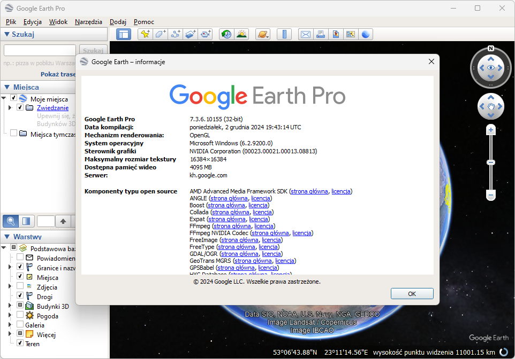
Task: Add a placemark with the yellow pin
Action: click(x=145, y=34)
